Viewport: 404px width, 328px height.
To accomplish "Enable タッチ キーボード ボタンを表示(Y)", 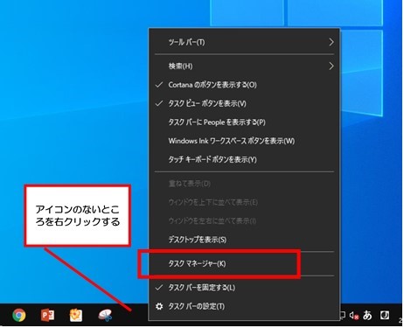I will click(244, 159).
